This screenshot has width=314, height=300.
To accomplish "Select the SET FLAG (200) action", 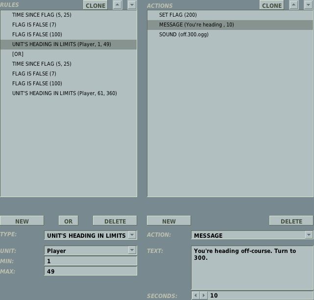I will pyautogui.click(x=230, y=15).
